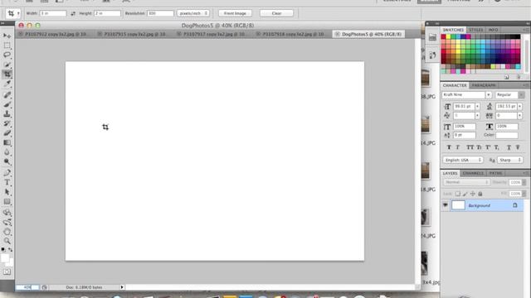Select the 3D Orbit tool
Viewport: 531px width, 298px height.
pos(7,223)
